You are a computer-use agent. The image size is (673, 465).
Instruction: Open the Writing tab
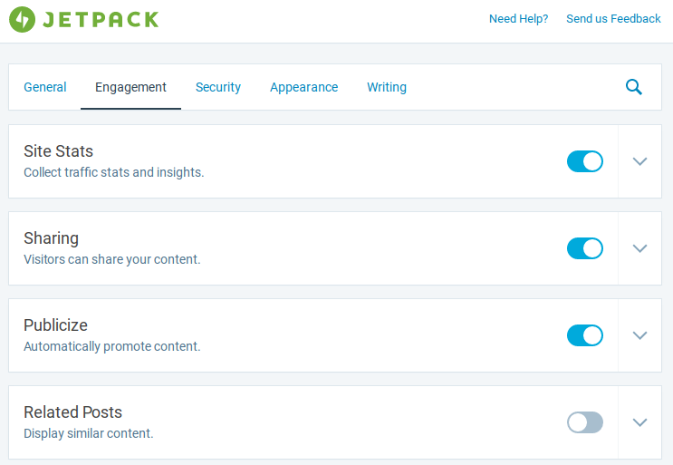point(387,87)
